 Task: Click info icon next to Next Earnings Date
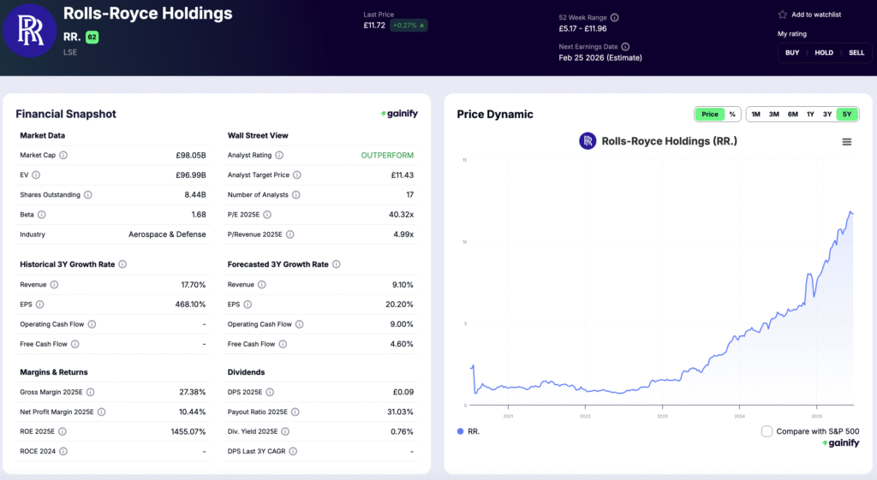coord(625,46)
